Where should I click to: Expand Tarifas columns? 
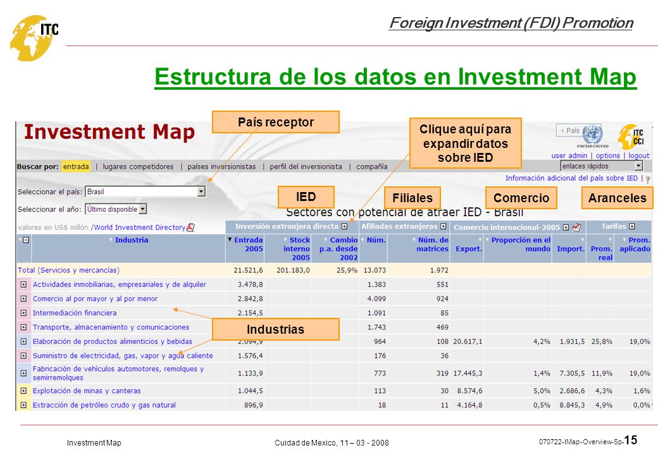pos(632,226)
